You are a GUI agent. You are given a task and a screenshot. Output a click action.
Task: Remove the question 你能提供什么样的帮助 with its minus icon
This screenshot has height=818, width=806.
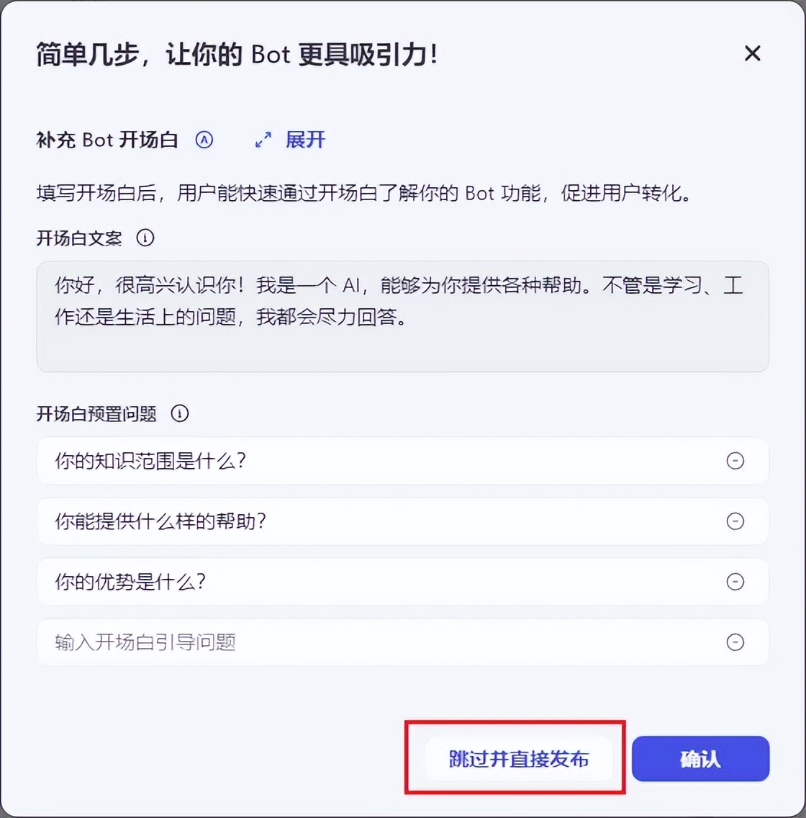click(x=735, y=521)
